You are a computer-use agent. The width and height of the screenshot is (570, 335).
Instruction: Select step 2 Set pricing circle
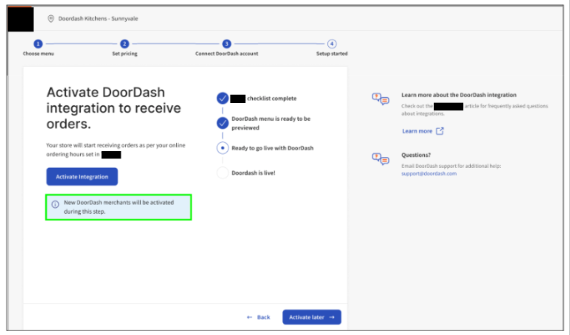tap(124, 44)
